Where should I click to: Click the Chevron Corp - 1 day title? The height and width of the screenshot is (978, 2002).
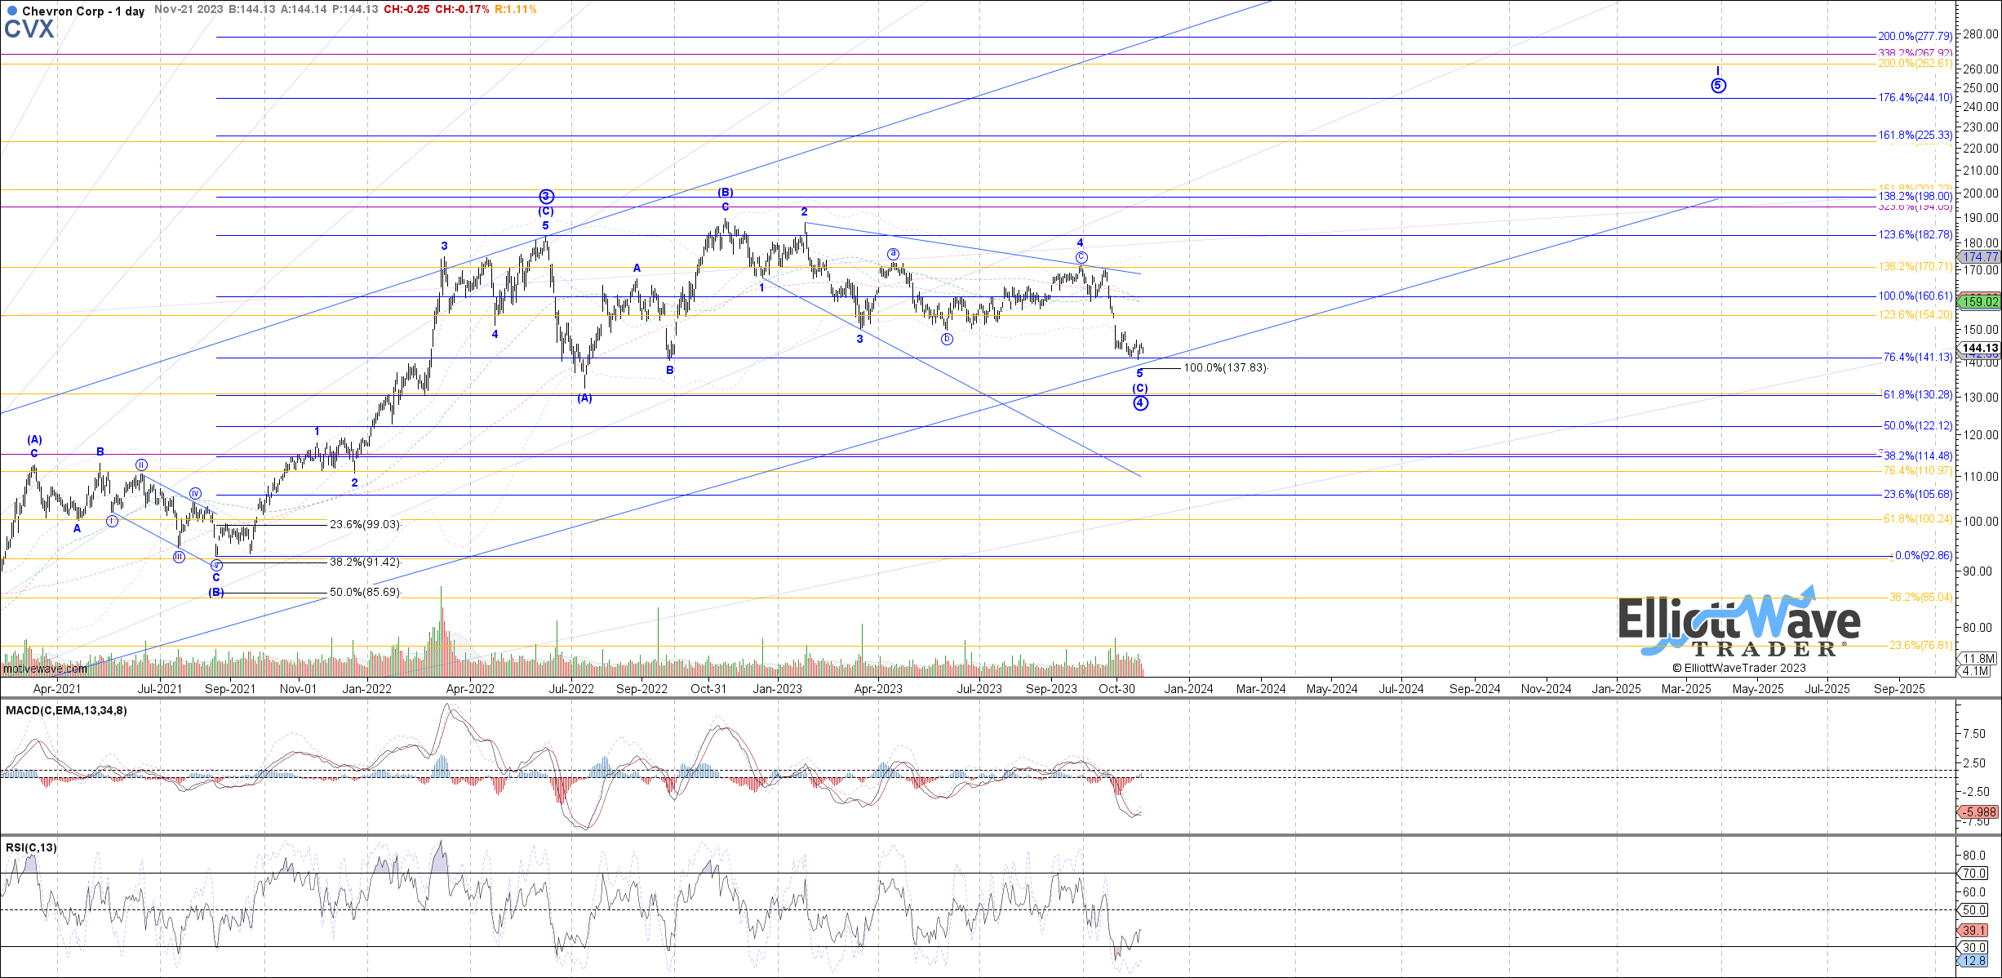tap(83, 11)
